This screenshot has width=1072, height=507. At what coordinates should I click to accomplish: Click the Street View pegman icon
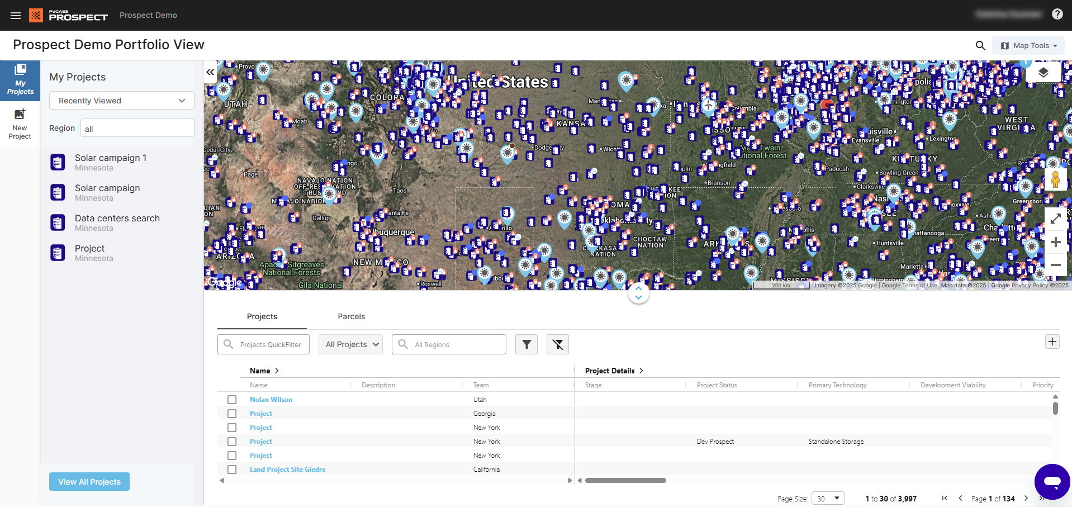click(1055, 179)
